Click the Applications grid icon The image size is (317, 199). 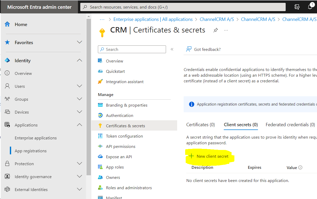[7, 125]
